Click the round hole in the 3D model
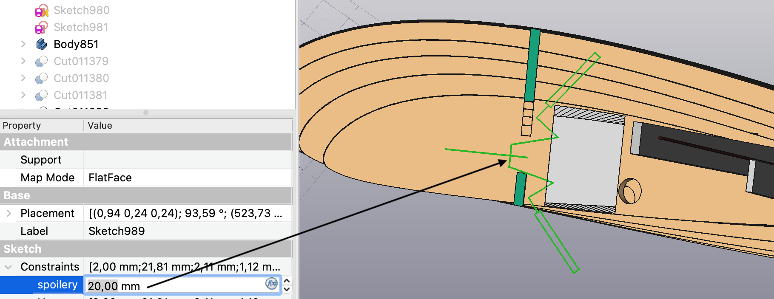Image resolution: width=774 pixels, height=299 pixels. 629,191
